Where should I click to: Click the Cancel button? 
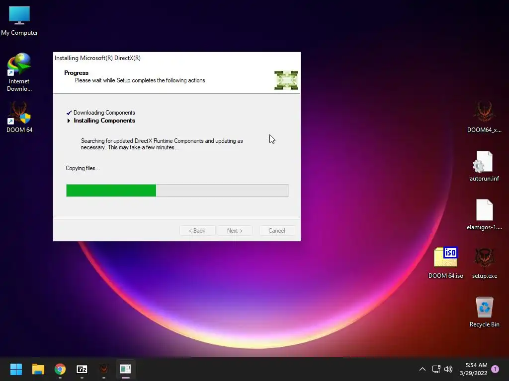pos(277,231)
